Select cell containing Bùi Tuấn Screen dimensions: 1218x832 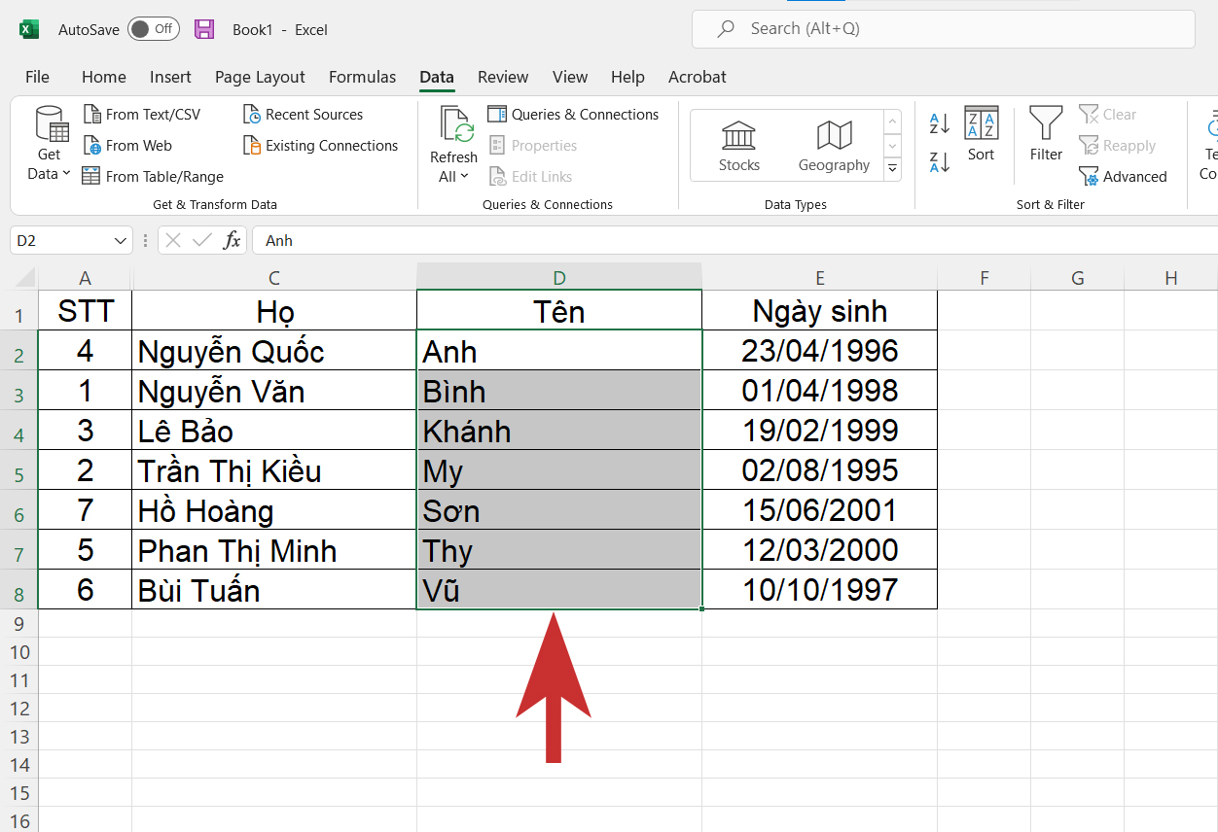click(274, 590)
